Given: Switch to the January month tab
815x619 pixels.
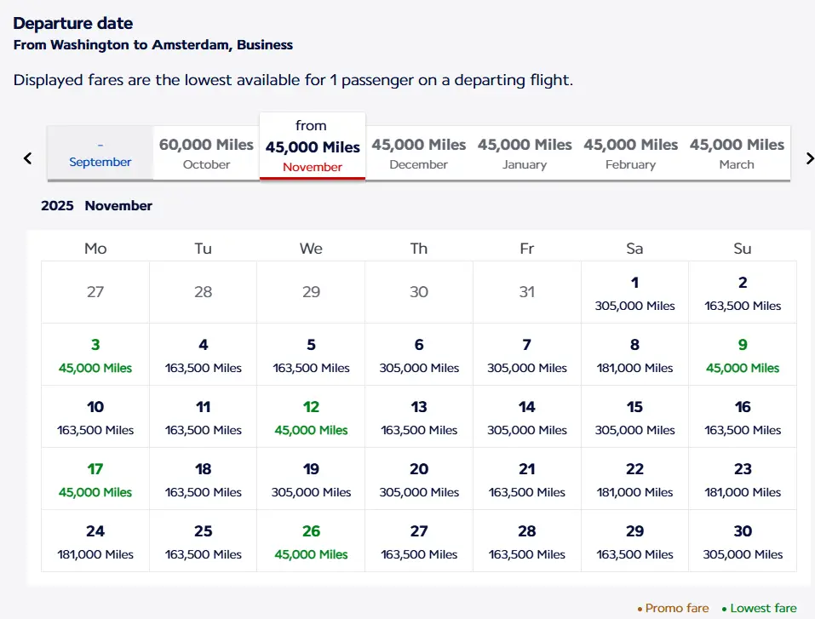Looking at the screenshot, I should click(525, 153).
